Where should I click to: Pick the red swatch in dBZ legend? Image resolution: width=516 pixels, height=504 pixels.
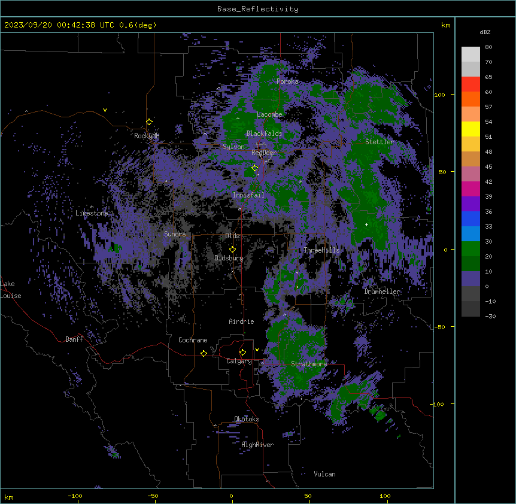(x=471, y=84)
